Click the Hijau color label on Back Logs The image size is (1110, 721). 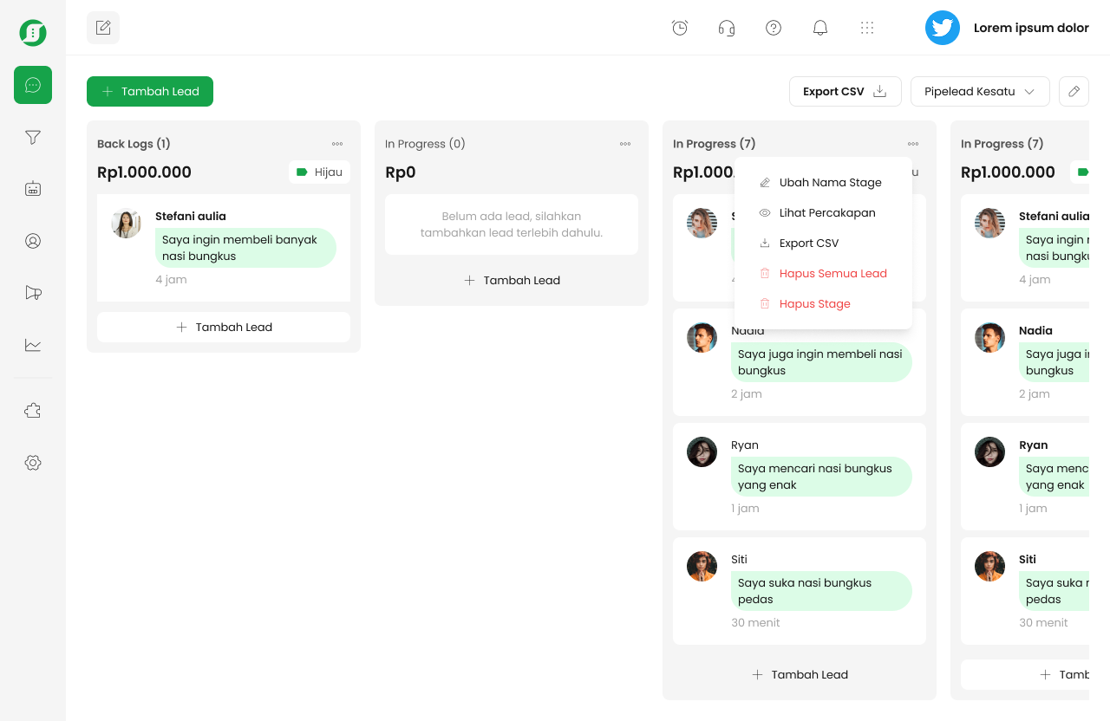(x=320, y=172)
